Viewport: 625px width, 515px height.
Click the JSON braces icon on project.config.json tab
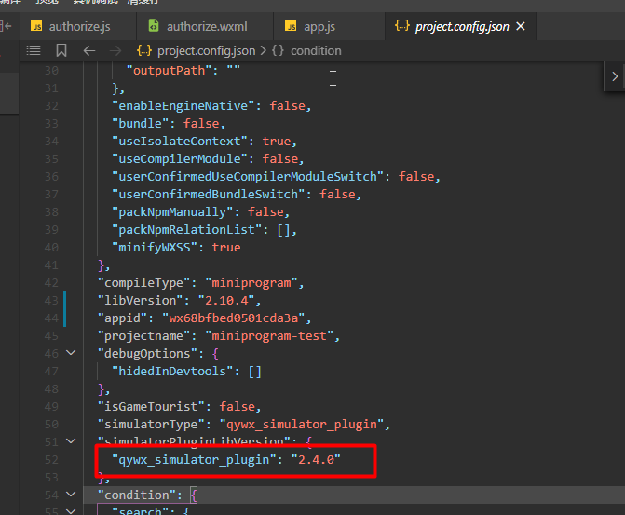[402, 26]
